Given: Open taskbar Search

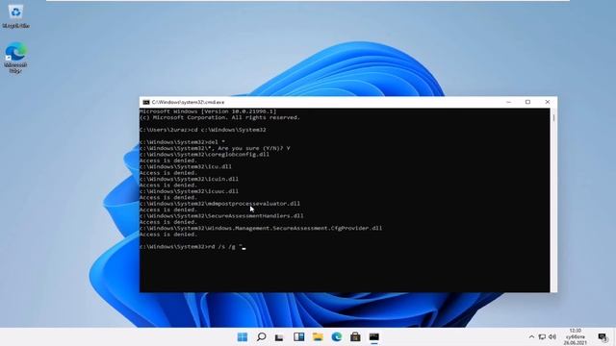Looking at the screenshot, I should click(x=261, y=336).
